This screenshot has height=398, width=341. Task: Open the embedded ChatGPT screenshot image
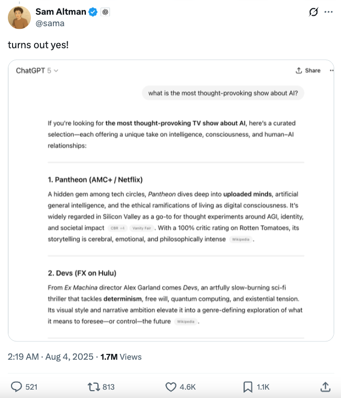[x=171, y=200]
